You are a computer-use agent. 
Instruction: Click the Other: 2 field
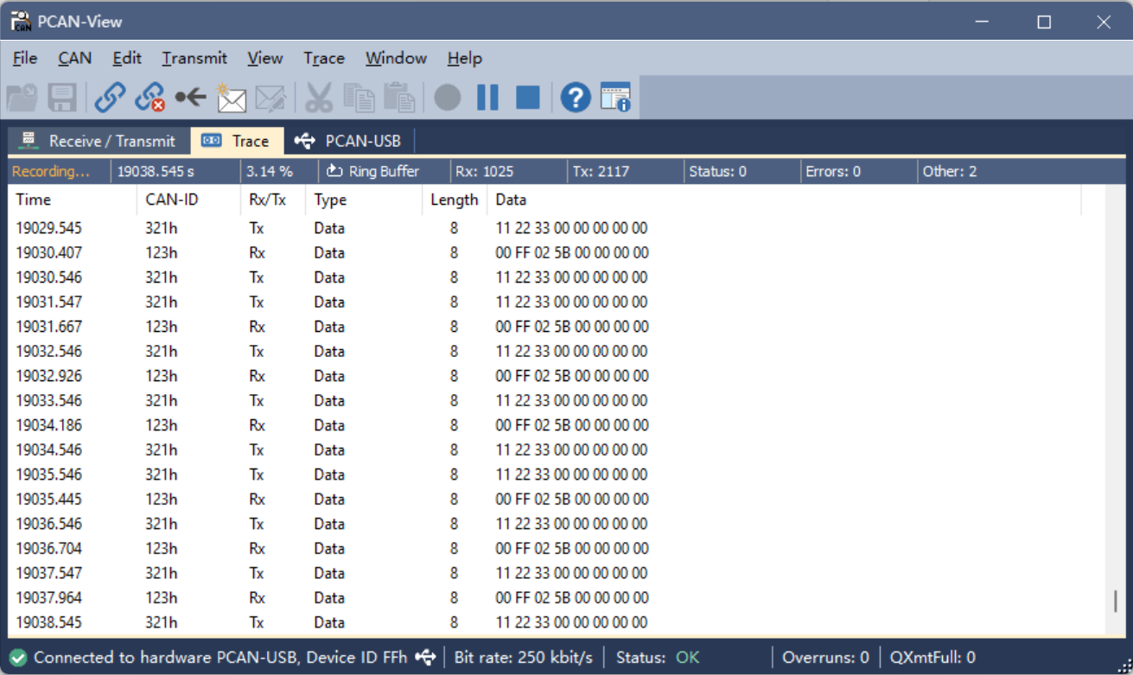(x=950, y=171)
